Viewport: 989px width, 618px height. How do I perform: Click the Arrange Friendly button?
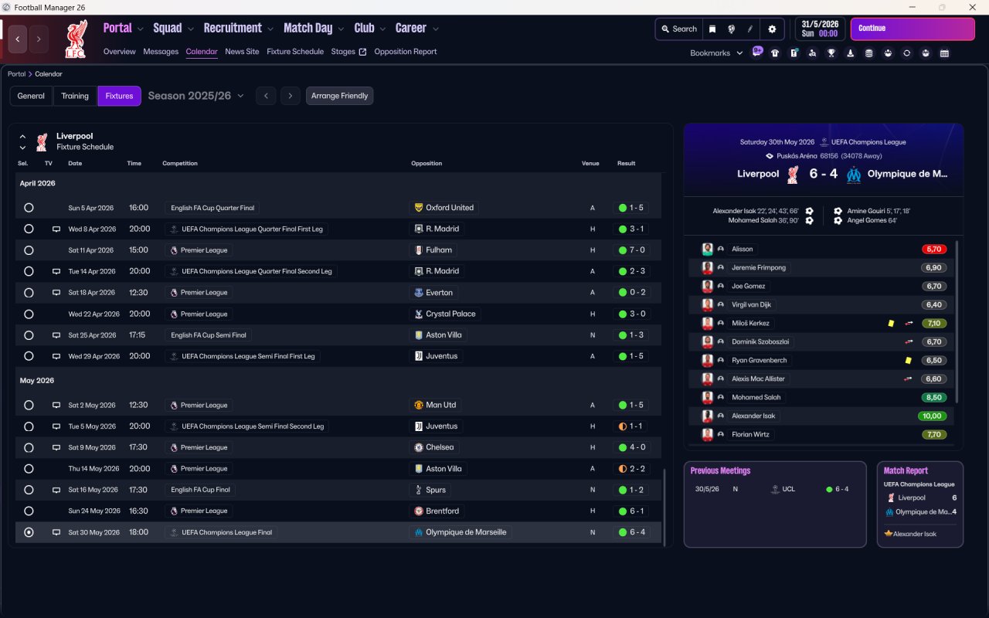tap(340, 96)
